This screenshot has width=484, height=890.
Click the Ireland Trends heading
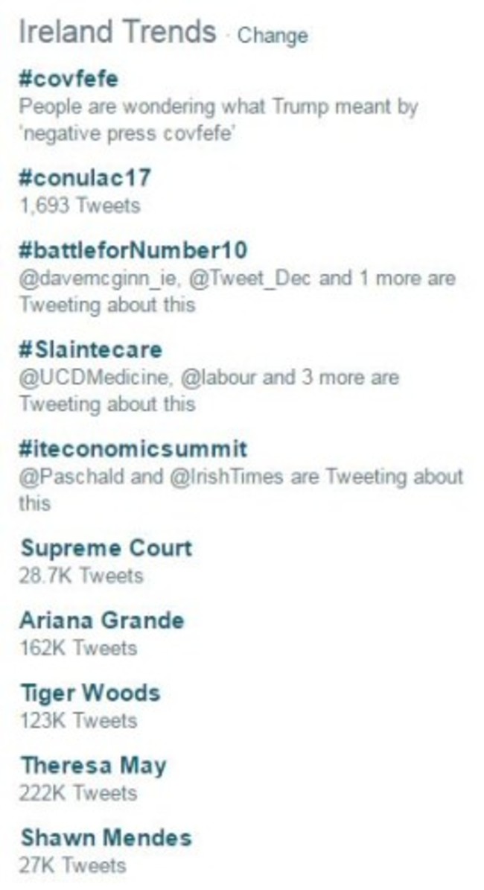pos(116,33)
